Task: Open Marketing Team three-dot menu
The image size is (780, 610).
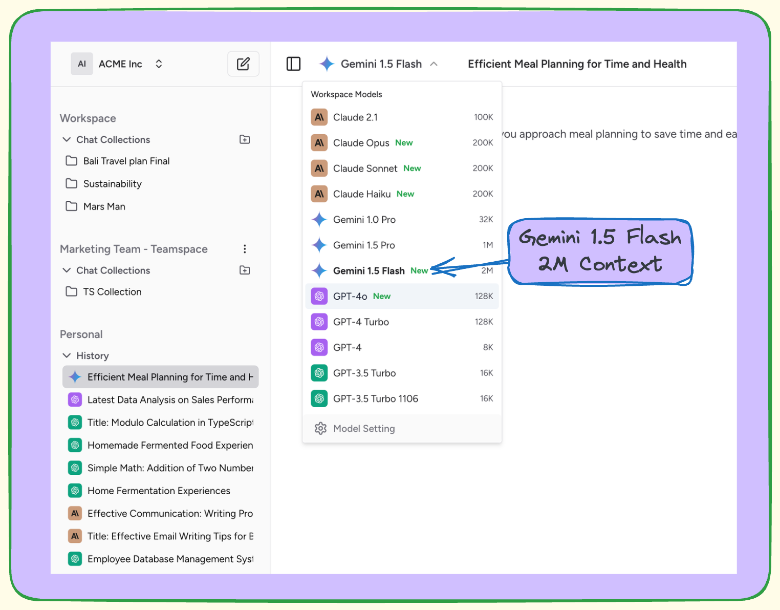Action: [245, 249]
